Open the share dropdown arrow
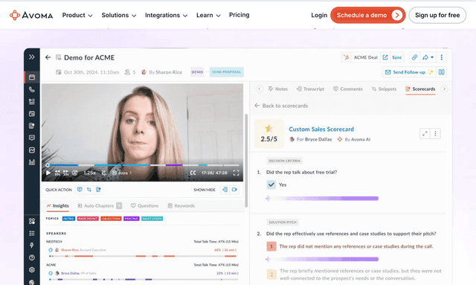This screenshot has height=285, width=476. click(432, 57)
